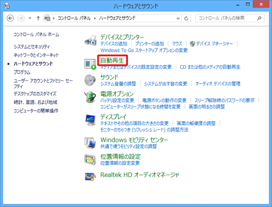Click the ディスプレイ monitor icon
272x207 pixels.
tap(90, 120)
